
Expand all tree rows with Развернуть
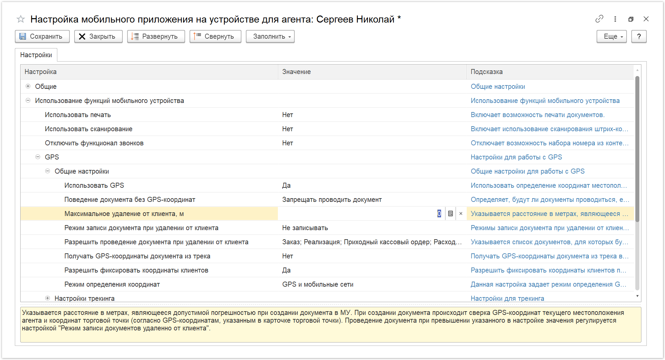pos(156,36)
